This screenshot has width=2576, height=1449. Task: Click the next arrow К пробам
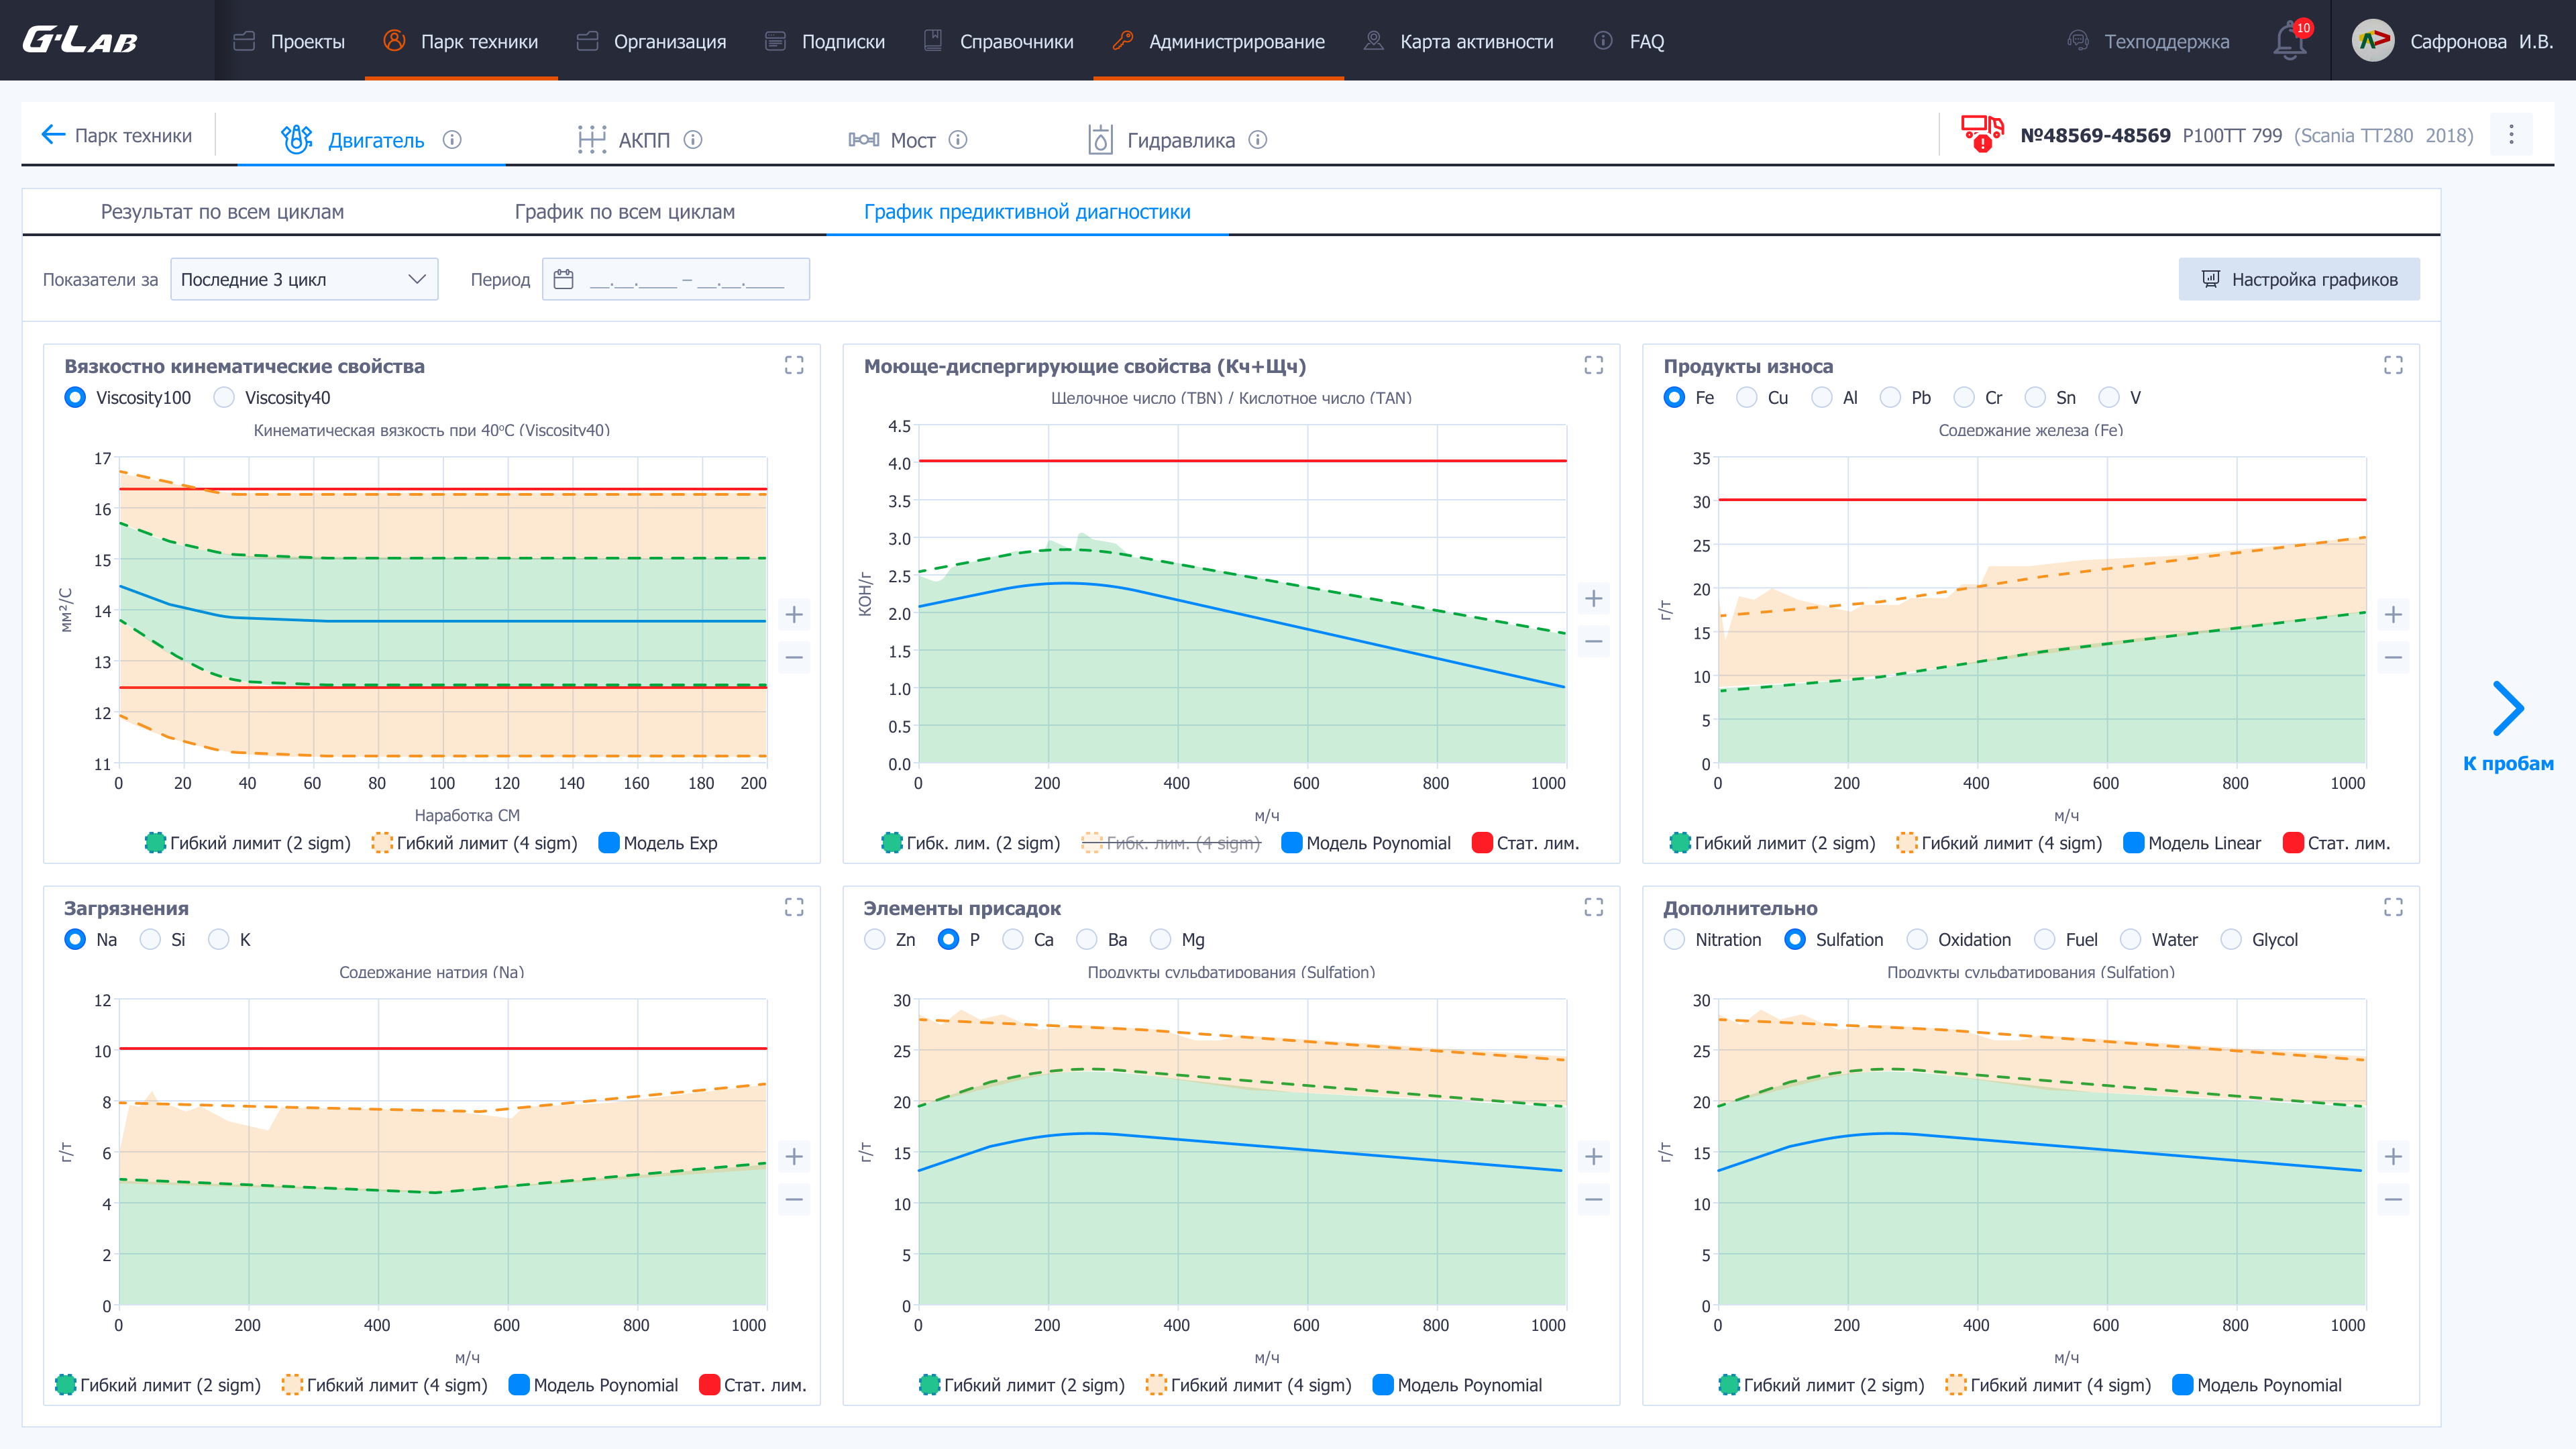click(x=2508, y=709)
